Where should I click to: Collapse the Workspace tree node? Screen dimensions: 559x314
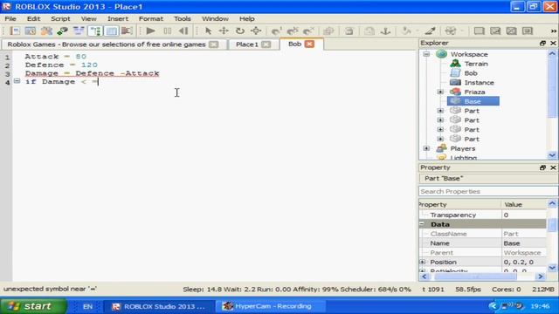(x=426, y=54)
